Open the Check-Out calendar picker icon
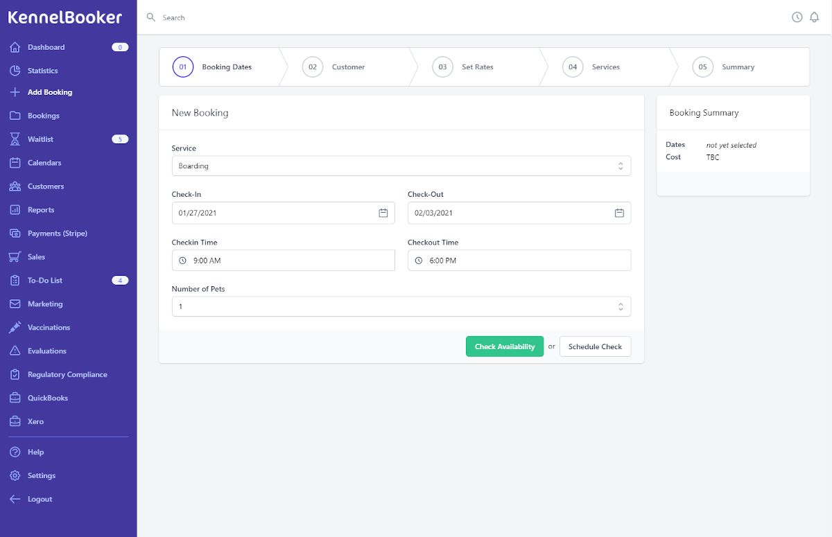 click(x=620, y=213)
